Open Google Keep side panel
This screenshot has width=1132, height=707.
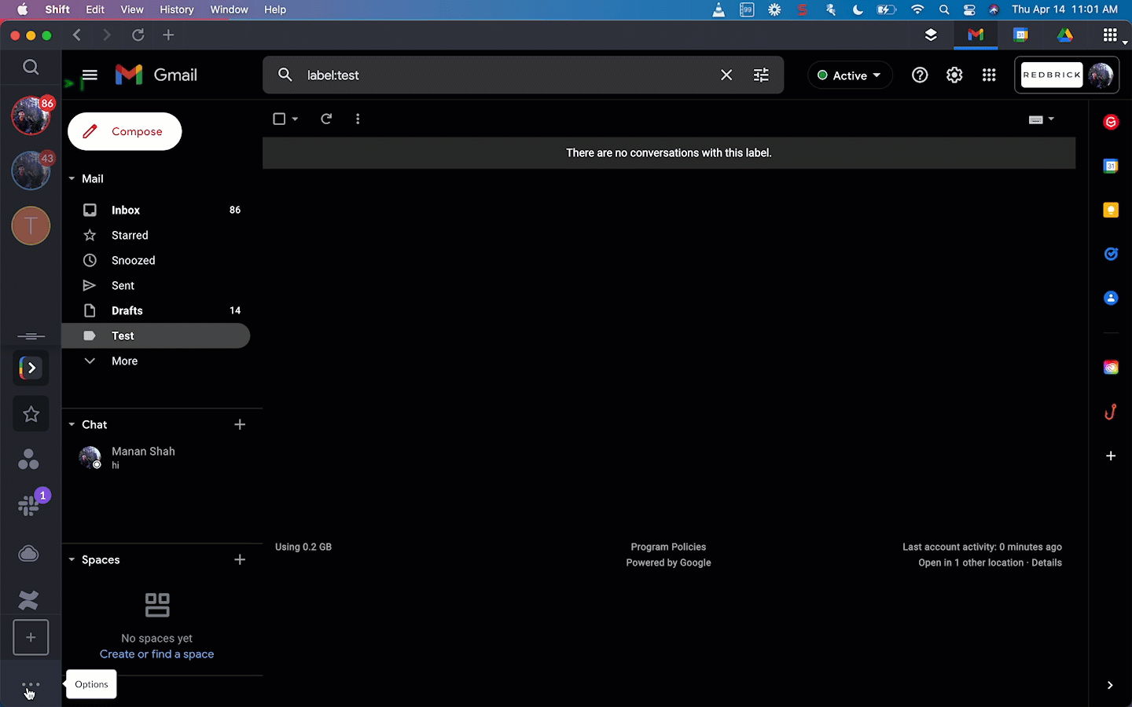click(1111, 210)
